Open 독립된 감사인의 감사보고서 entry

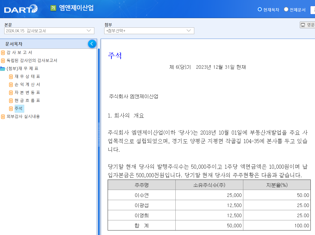coord(32,60)
